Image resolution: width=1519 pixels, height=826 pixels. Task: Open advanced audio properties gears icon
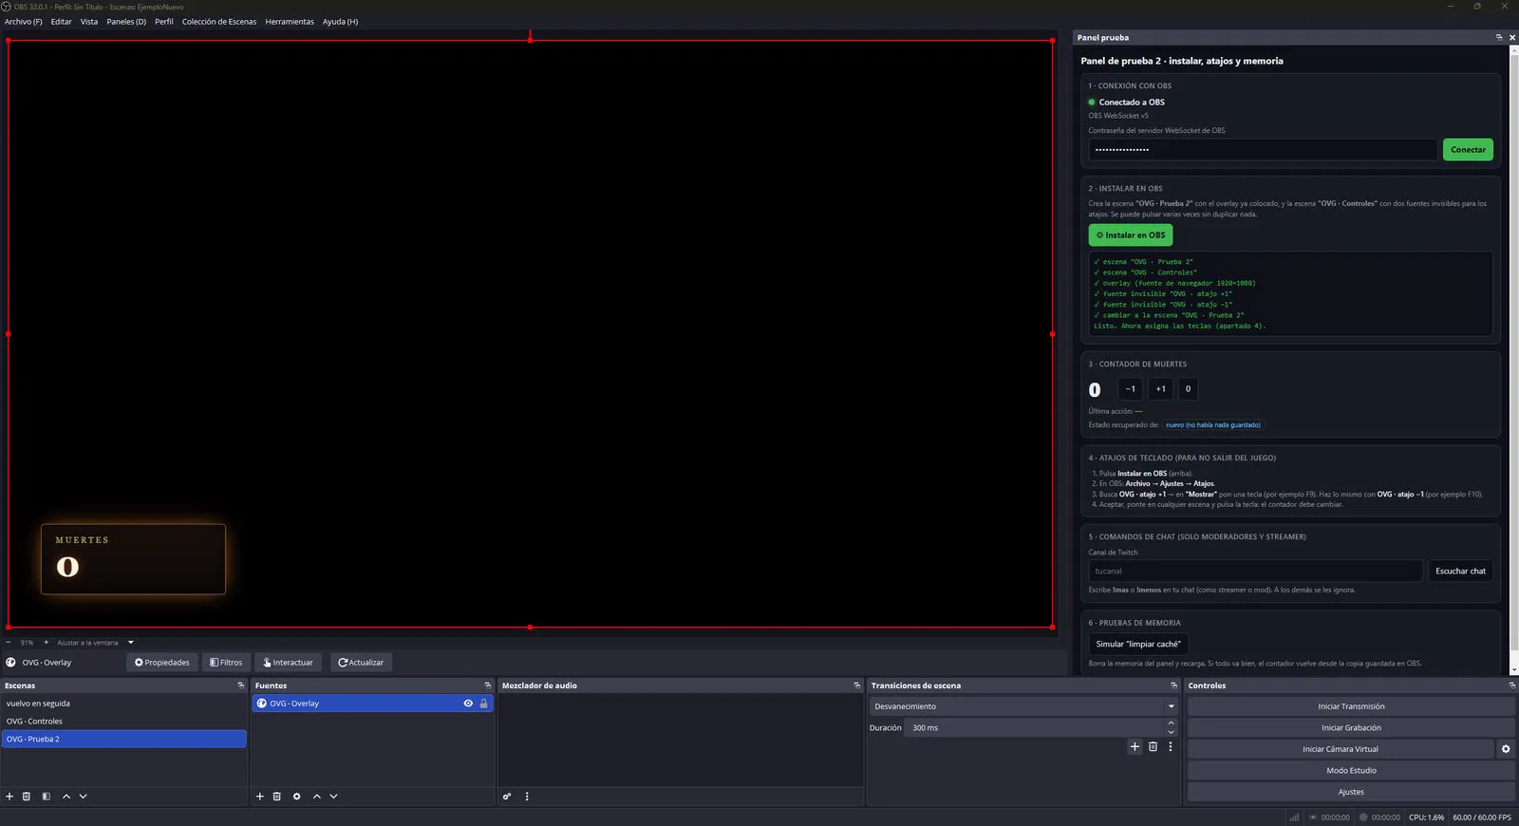point(507,797)
